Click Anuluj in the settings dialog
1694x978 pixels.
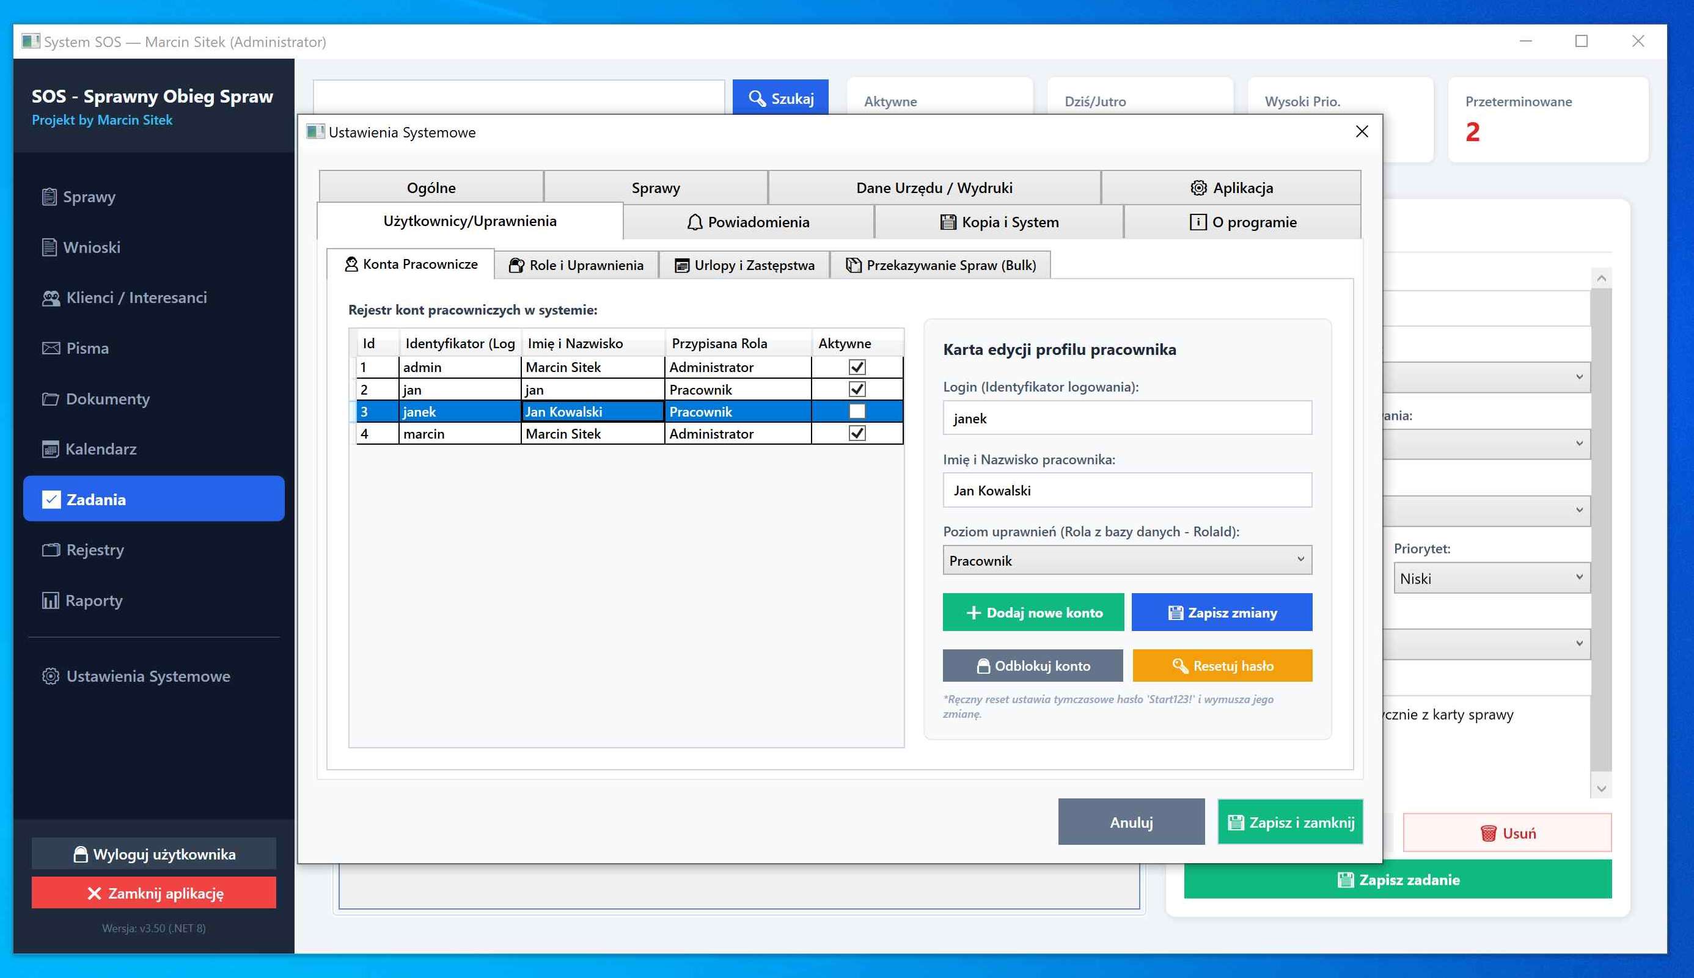tap(1131, 822)
